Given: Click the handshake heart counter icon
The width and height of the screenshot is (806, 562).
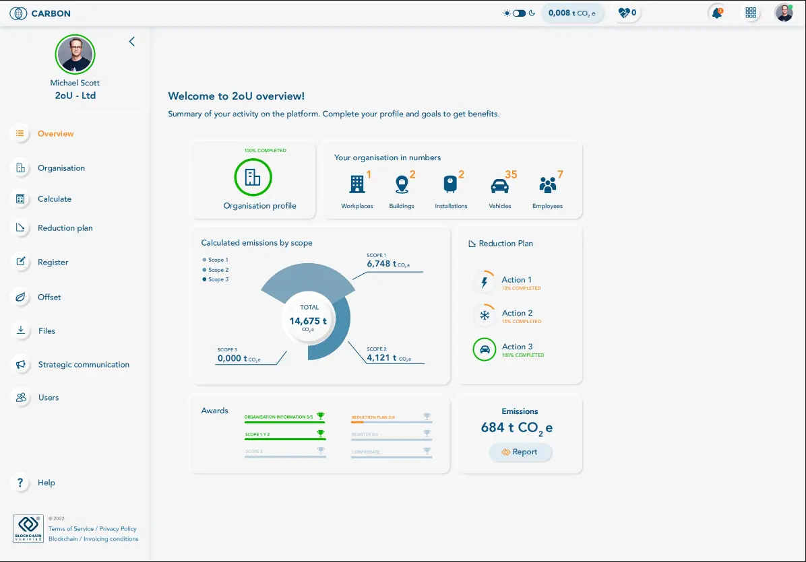Looking at the screenshot, I should (x=624, y=13).
